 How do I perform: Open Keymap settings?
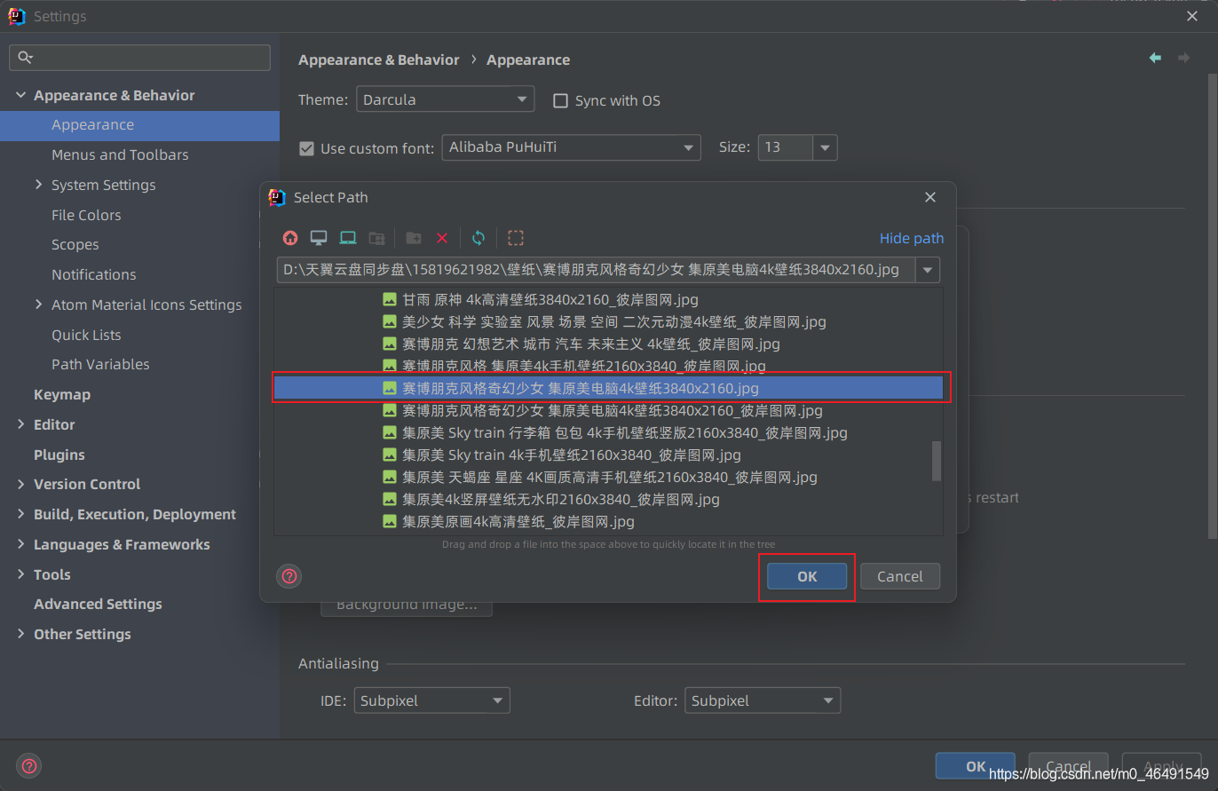pyautogui.click(x=62, y=394)
